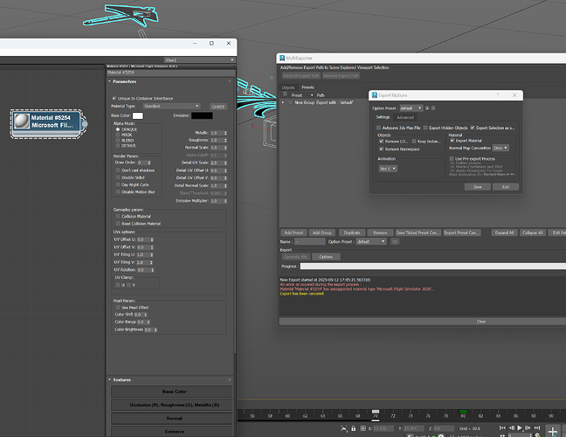Enable Use Pearl Effect checkbox
The width and height of the screenshot is (566, 437).
pyautogui.click(x=118, y=308)
